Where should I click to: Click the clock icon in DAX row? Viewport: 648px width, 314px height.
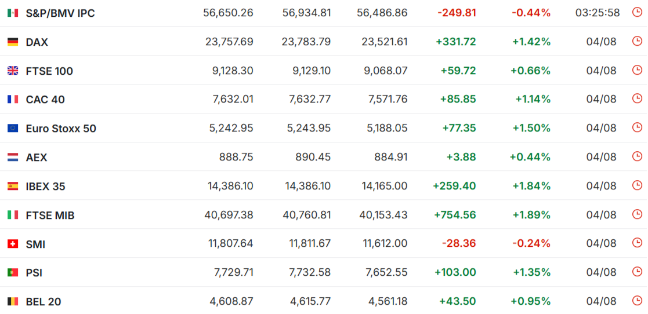pyautogui.click(x=637, y=41)
